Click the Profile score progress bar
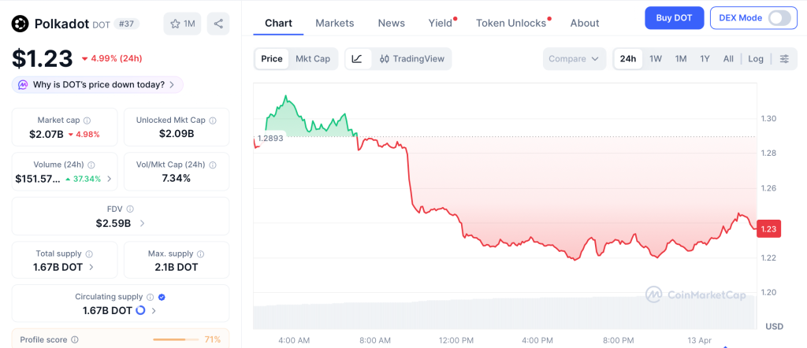The height and width of the screenshot is (348, 807). 176,339
